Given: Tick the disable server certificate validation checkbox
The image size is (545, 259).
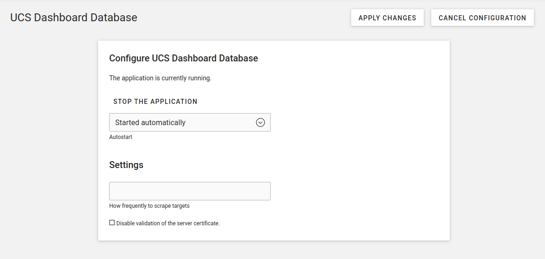Looking at the screenshot, I should (112, 223).
